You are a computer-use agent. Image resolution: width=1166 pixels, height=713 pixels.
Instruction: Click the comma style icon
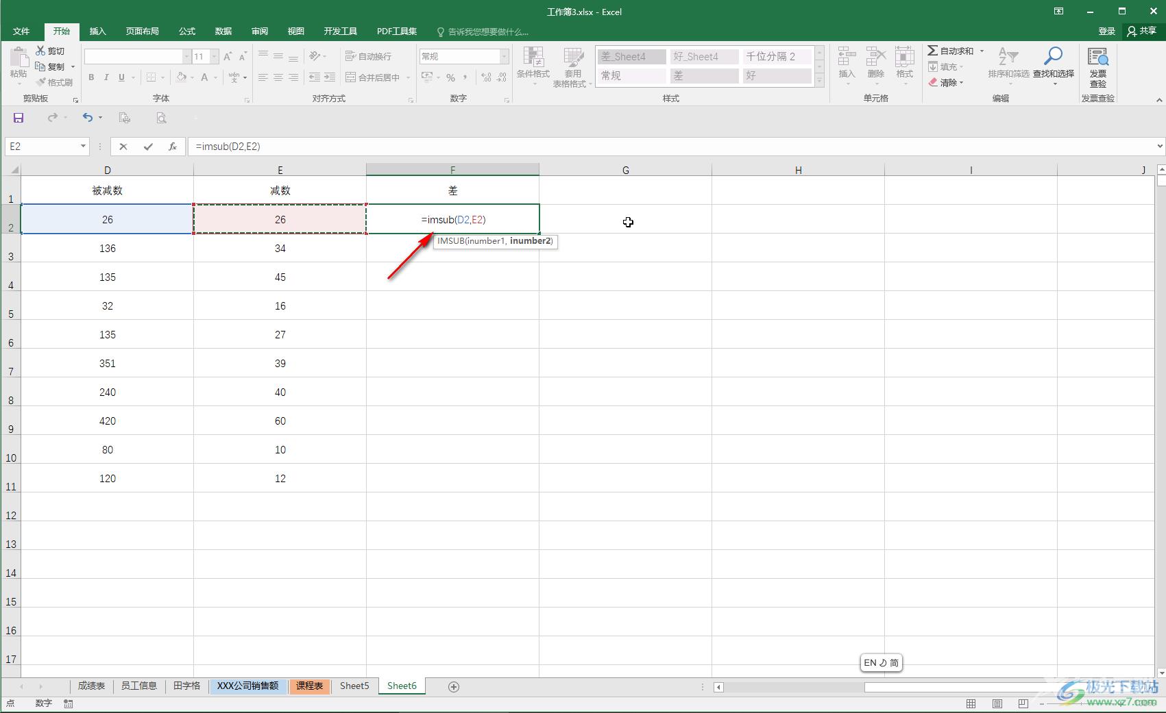point(465,77)
